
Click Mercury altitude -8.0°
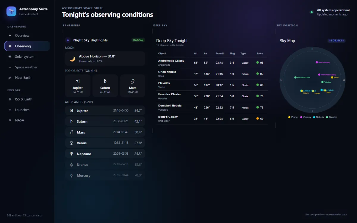pyautogui.click(x=138, y=175)
